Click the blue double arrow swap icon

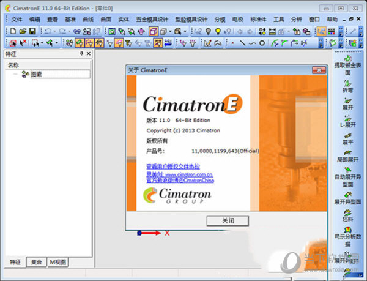tap(168, 43)
